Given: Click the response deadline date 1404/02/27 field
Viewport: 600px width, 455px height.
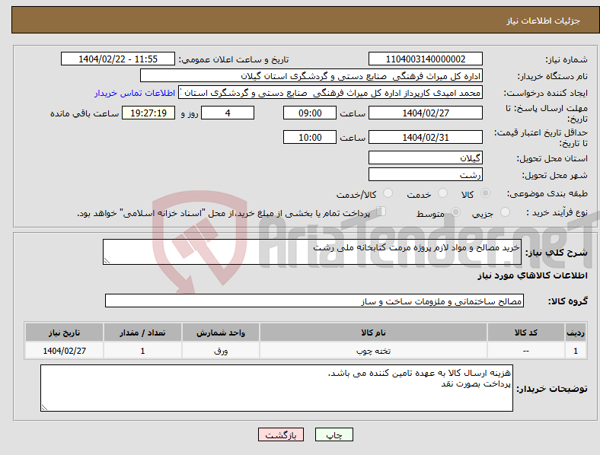Looking at the screenshot, I should 425,113.
